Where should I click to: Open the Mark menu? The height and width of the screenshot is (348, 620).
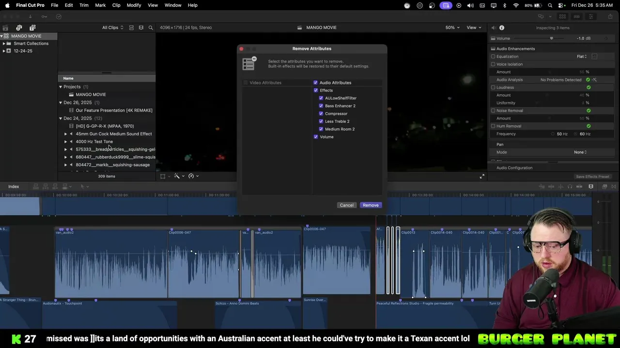click(x=100, y=5)
